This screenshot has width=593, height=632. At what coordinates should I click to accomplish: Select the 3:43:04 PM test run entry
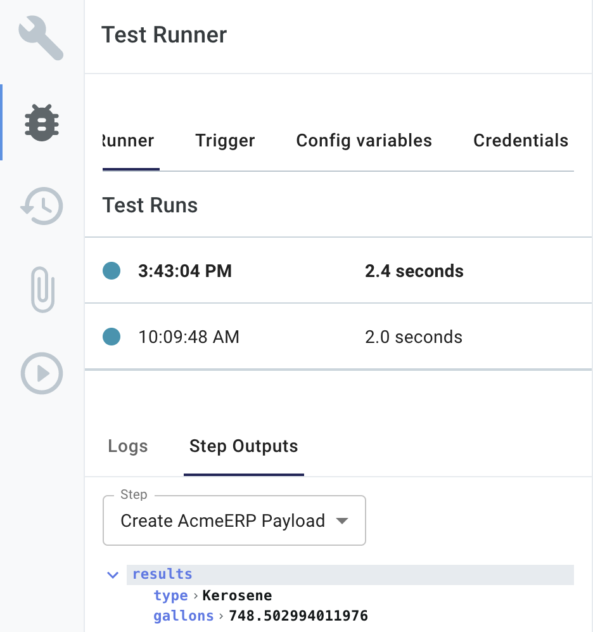click(285, 270)
